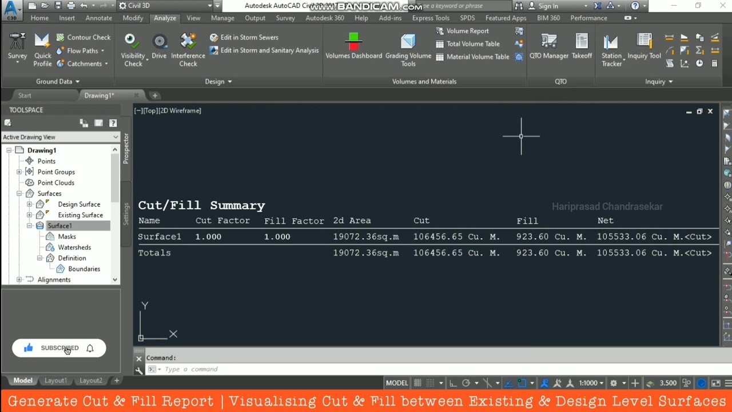Expand the Design panel dropdown

(x=218, y=81)
